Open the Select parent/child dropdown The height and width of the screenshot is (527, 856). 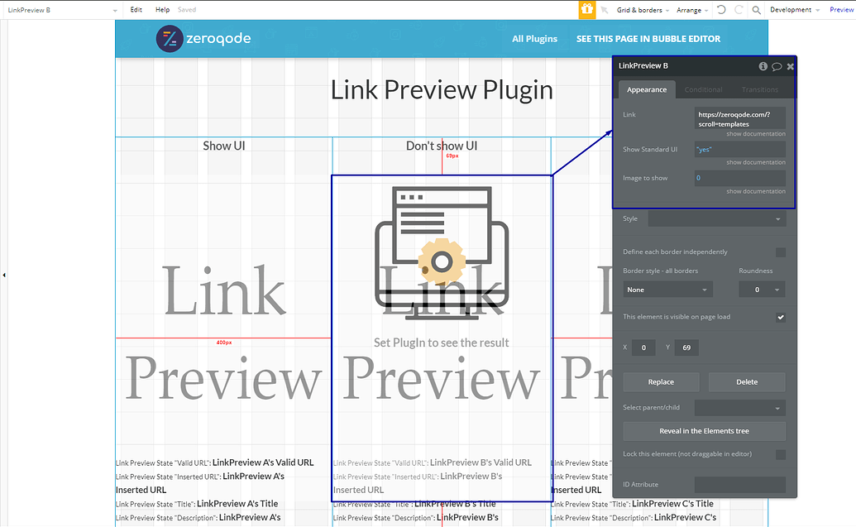[739, 407]
